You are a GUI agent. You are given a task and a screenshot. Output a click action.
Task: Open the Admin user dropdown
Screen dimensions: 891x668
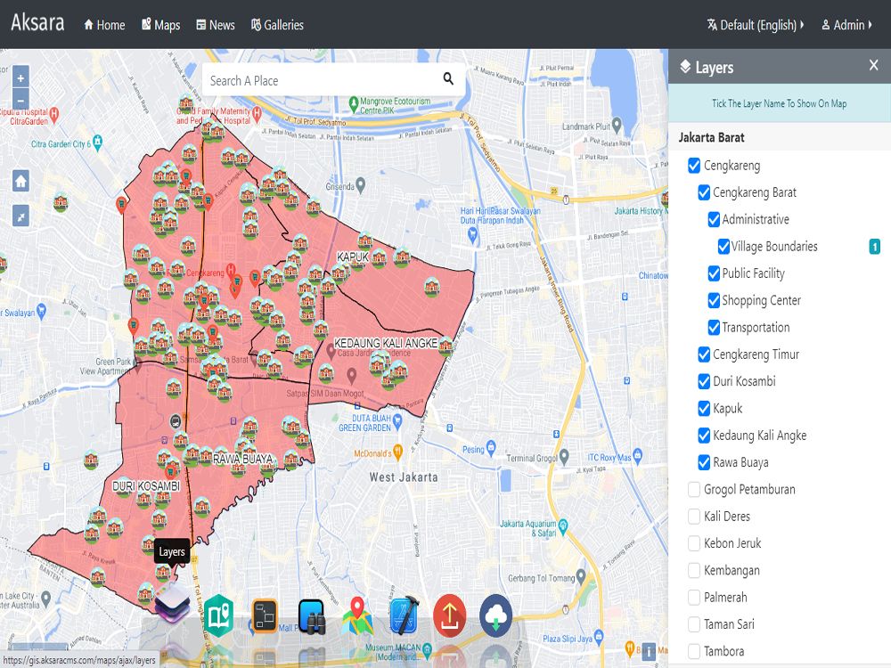pyautogui.click(x=846, y=25)
